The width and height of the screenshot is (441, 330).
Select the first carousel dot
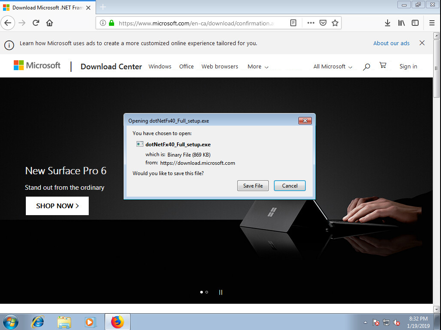[202, 292]
